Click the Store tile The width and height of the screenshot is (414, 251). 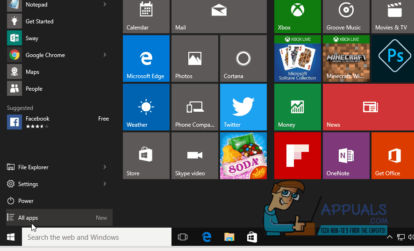tap(146, 156)
